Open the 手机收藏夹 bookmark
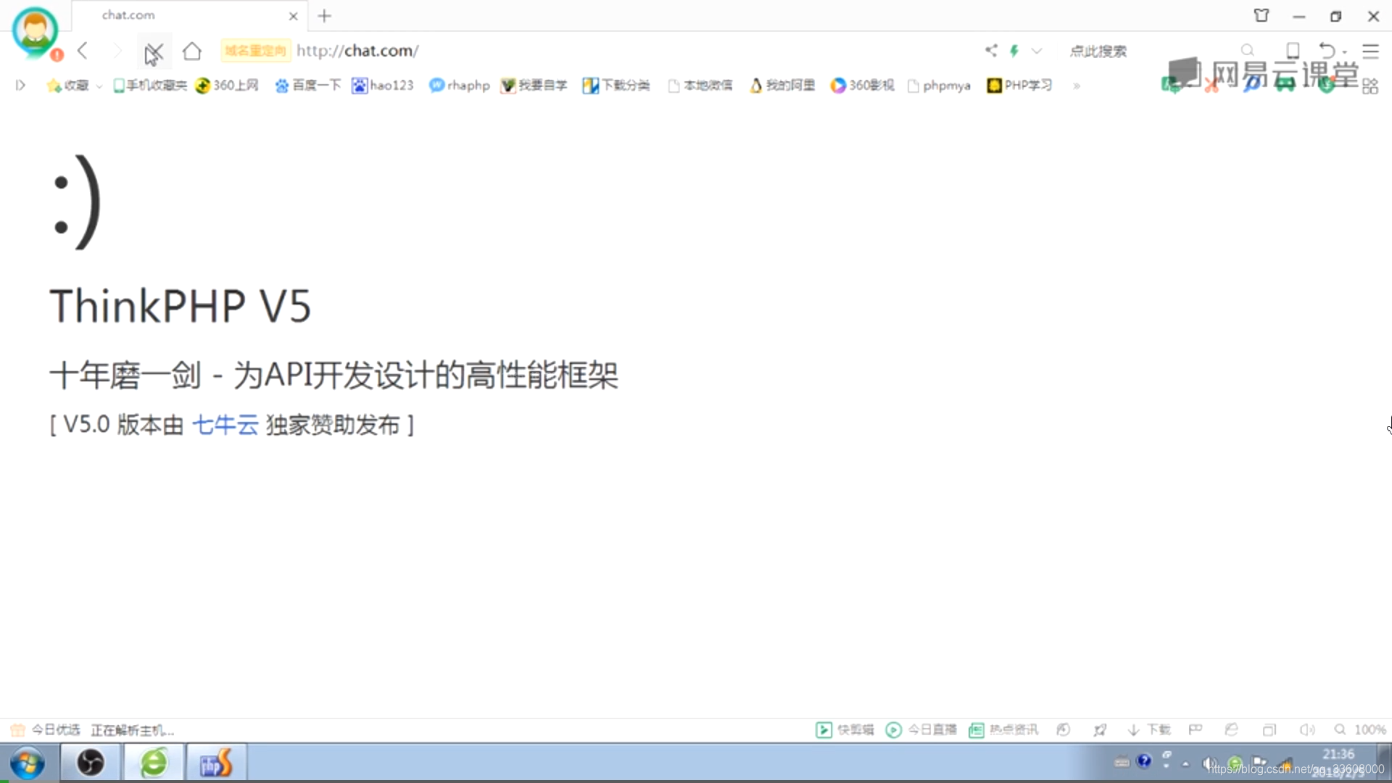This screenshot has width=1392, height=783. pos(150,86)
